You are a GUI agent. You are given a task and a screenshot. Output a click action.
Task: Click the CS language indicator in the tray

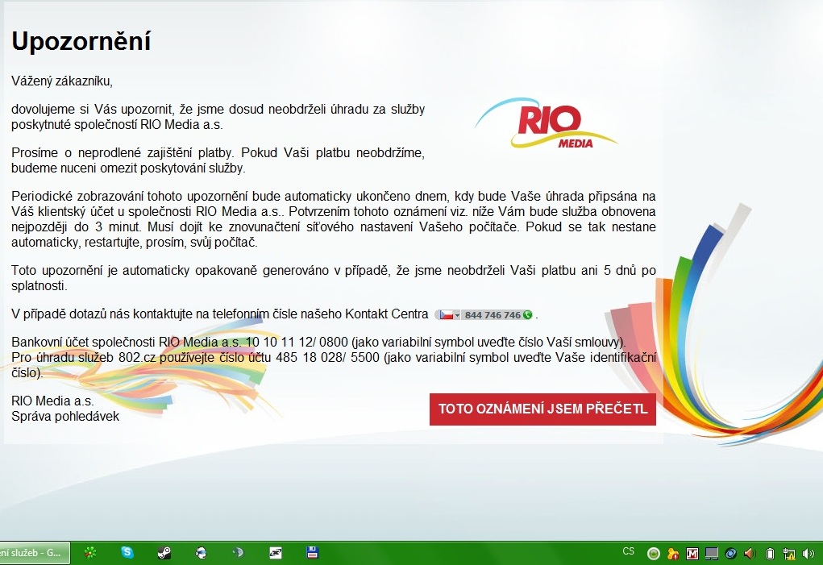pos(628,551)
